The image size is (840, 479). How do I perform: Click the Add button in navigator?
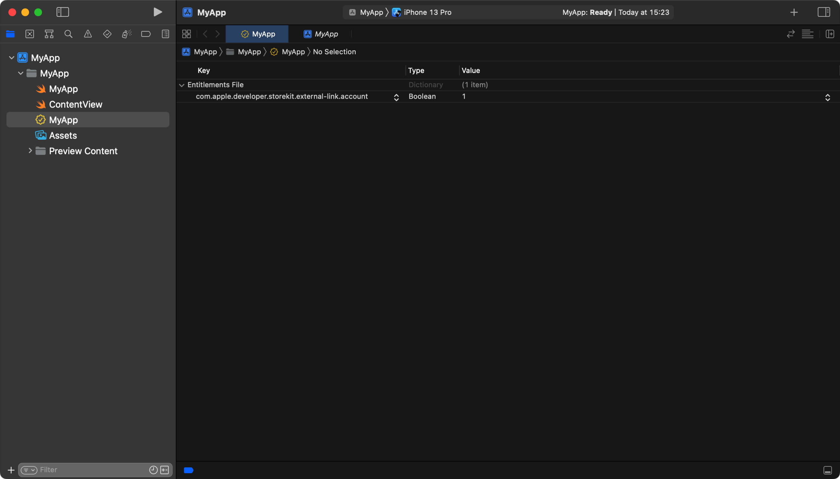point(10,470)
